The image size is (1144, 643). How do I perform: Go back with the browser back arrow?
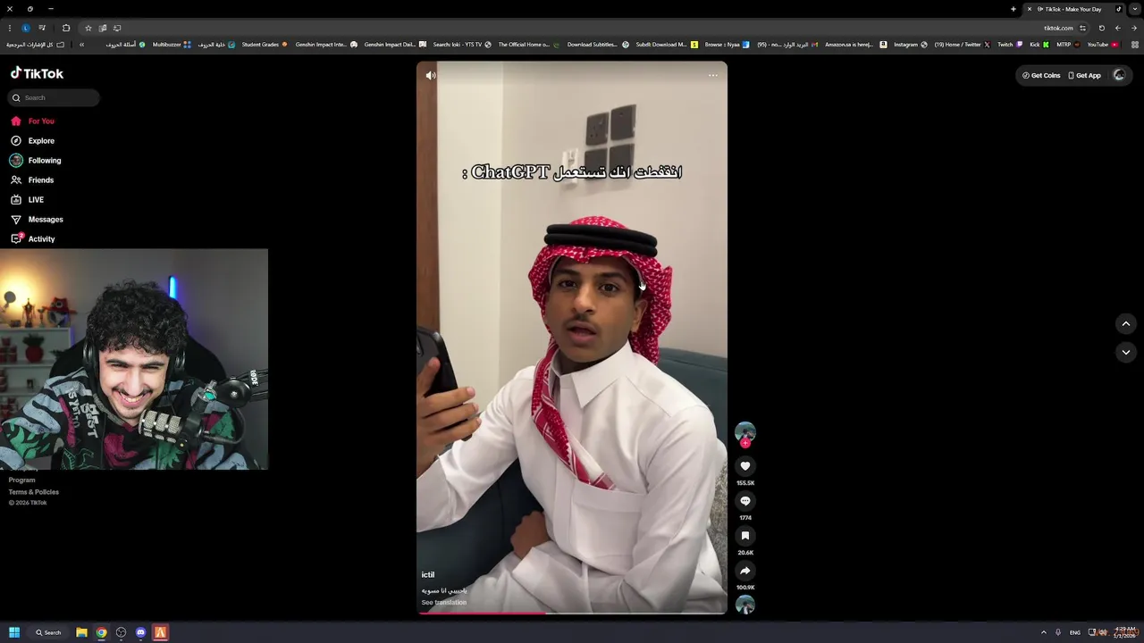click(1134, 28)
